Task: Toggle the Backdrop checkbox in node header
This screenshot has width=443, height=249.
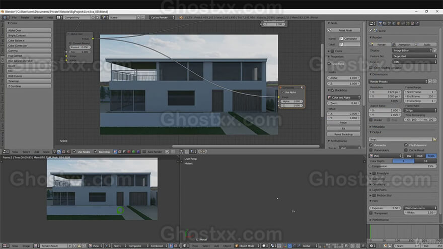Action: (96, 152)
